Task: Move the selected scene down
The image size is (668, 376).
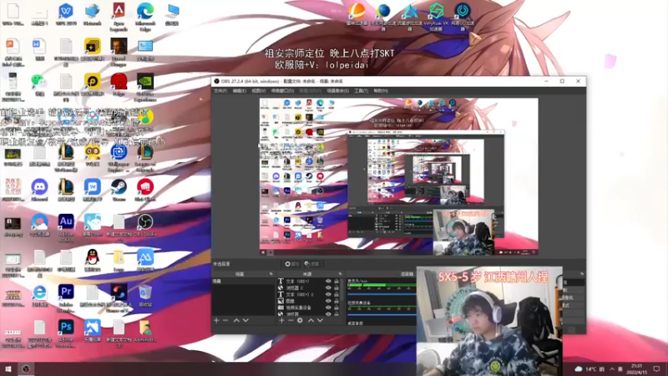Action: coord(245,320)
